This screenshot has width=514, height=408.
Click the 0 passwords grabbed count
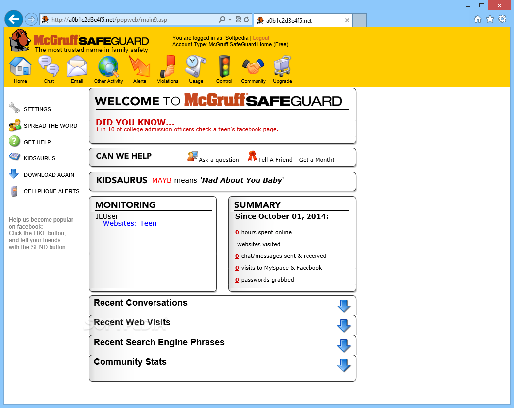click(x=237, y=280)
